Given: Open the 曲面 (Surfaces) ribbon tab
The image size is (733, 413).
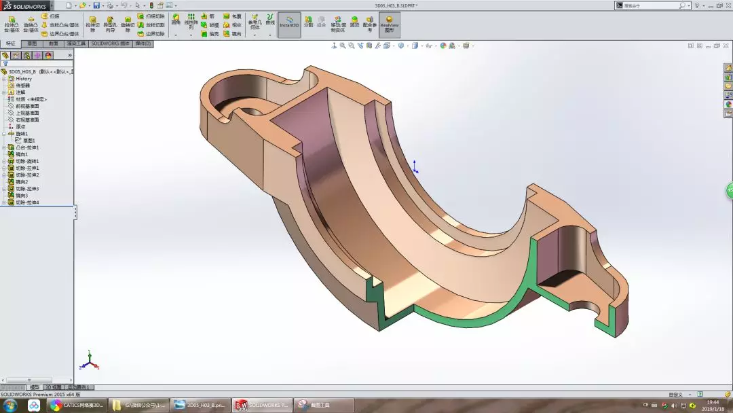Looking at the screenshot, I should pyautogui.click(x=54, y=43).
